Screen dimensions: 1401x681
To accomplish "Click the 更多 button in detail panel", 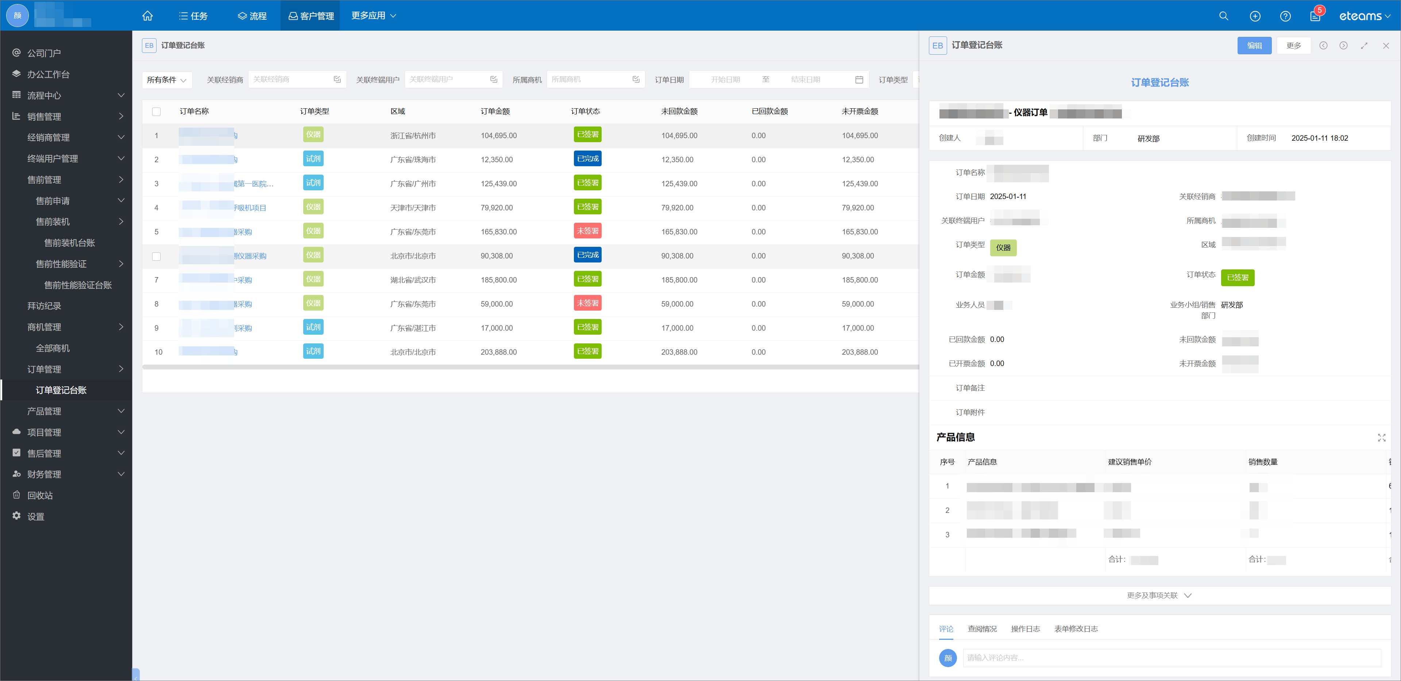I will click(x=1293, y=46).
